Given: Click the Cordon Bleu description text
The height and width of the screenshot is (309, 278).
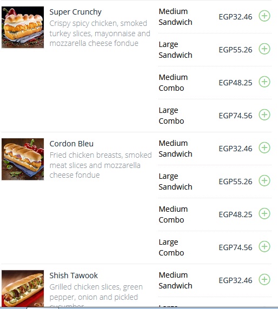Looking at the screenshot, I should click(x=101, y=165).
